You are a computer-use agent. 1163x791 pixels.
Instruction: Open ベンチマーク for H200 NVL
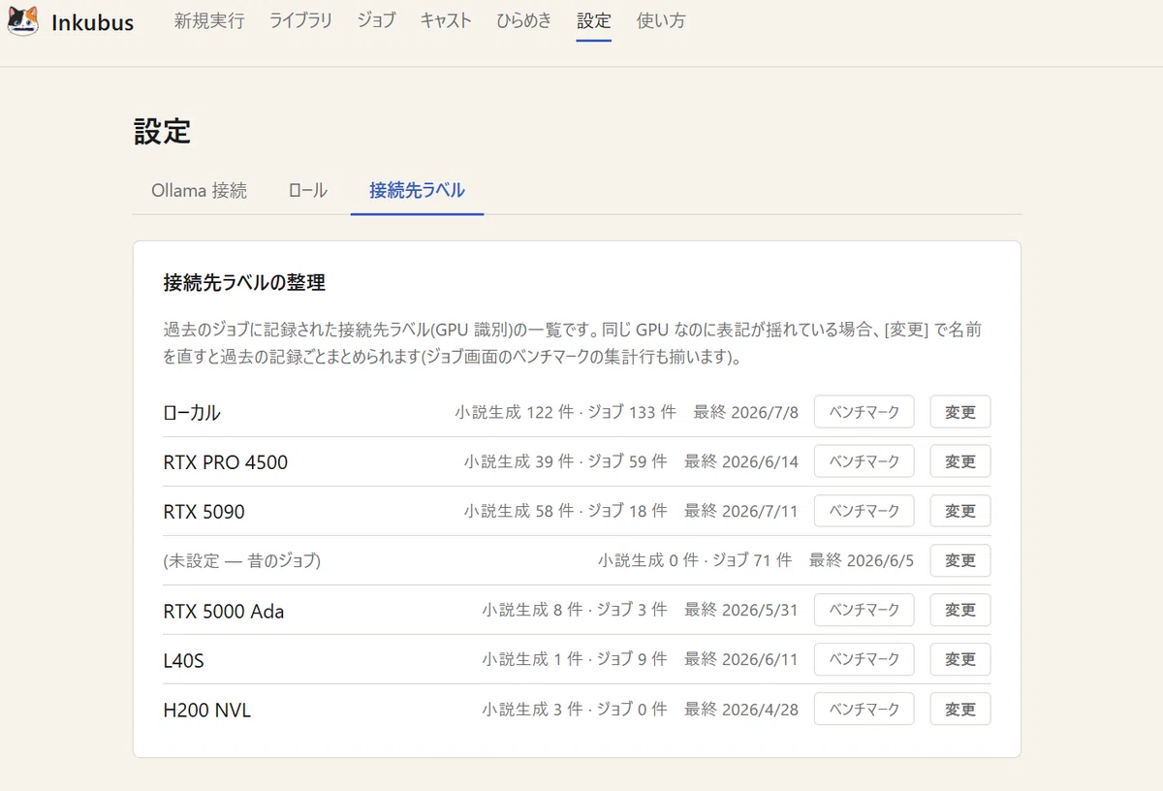point(864,709)
